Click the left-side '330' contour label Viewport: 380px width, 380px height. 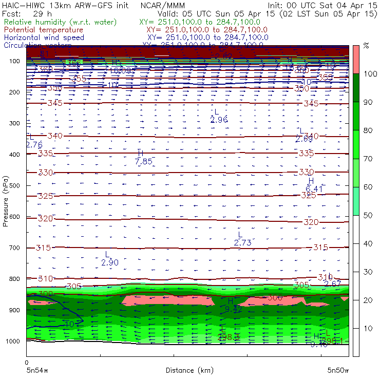point(46,173)
